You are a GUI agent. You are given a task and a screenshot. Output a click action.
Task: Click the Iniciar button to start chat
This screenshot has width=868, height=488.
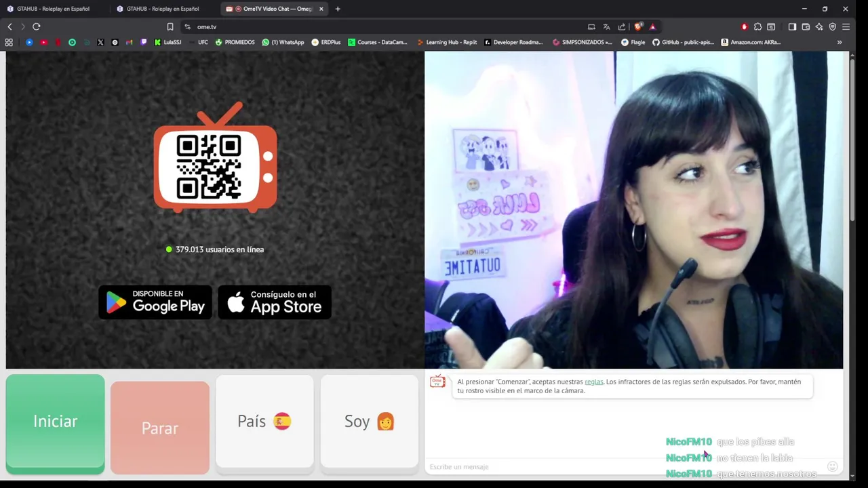click(56, 424)
